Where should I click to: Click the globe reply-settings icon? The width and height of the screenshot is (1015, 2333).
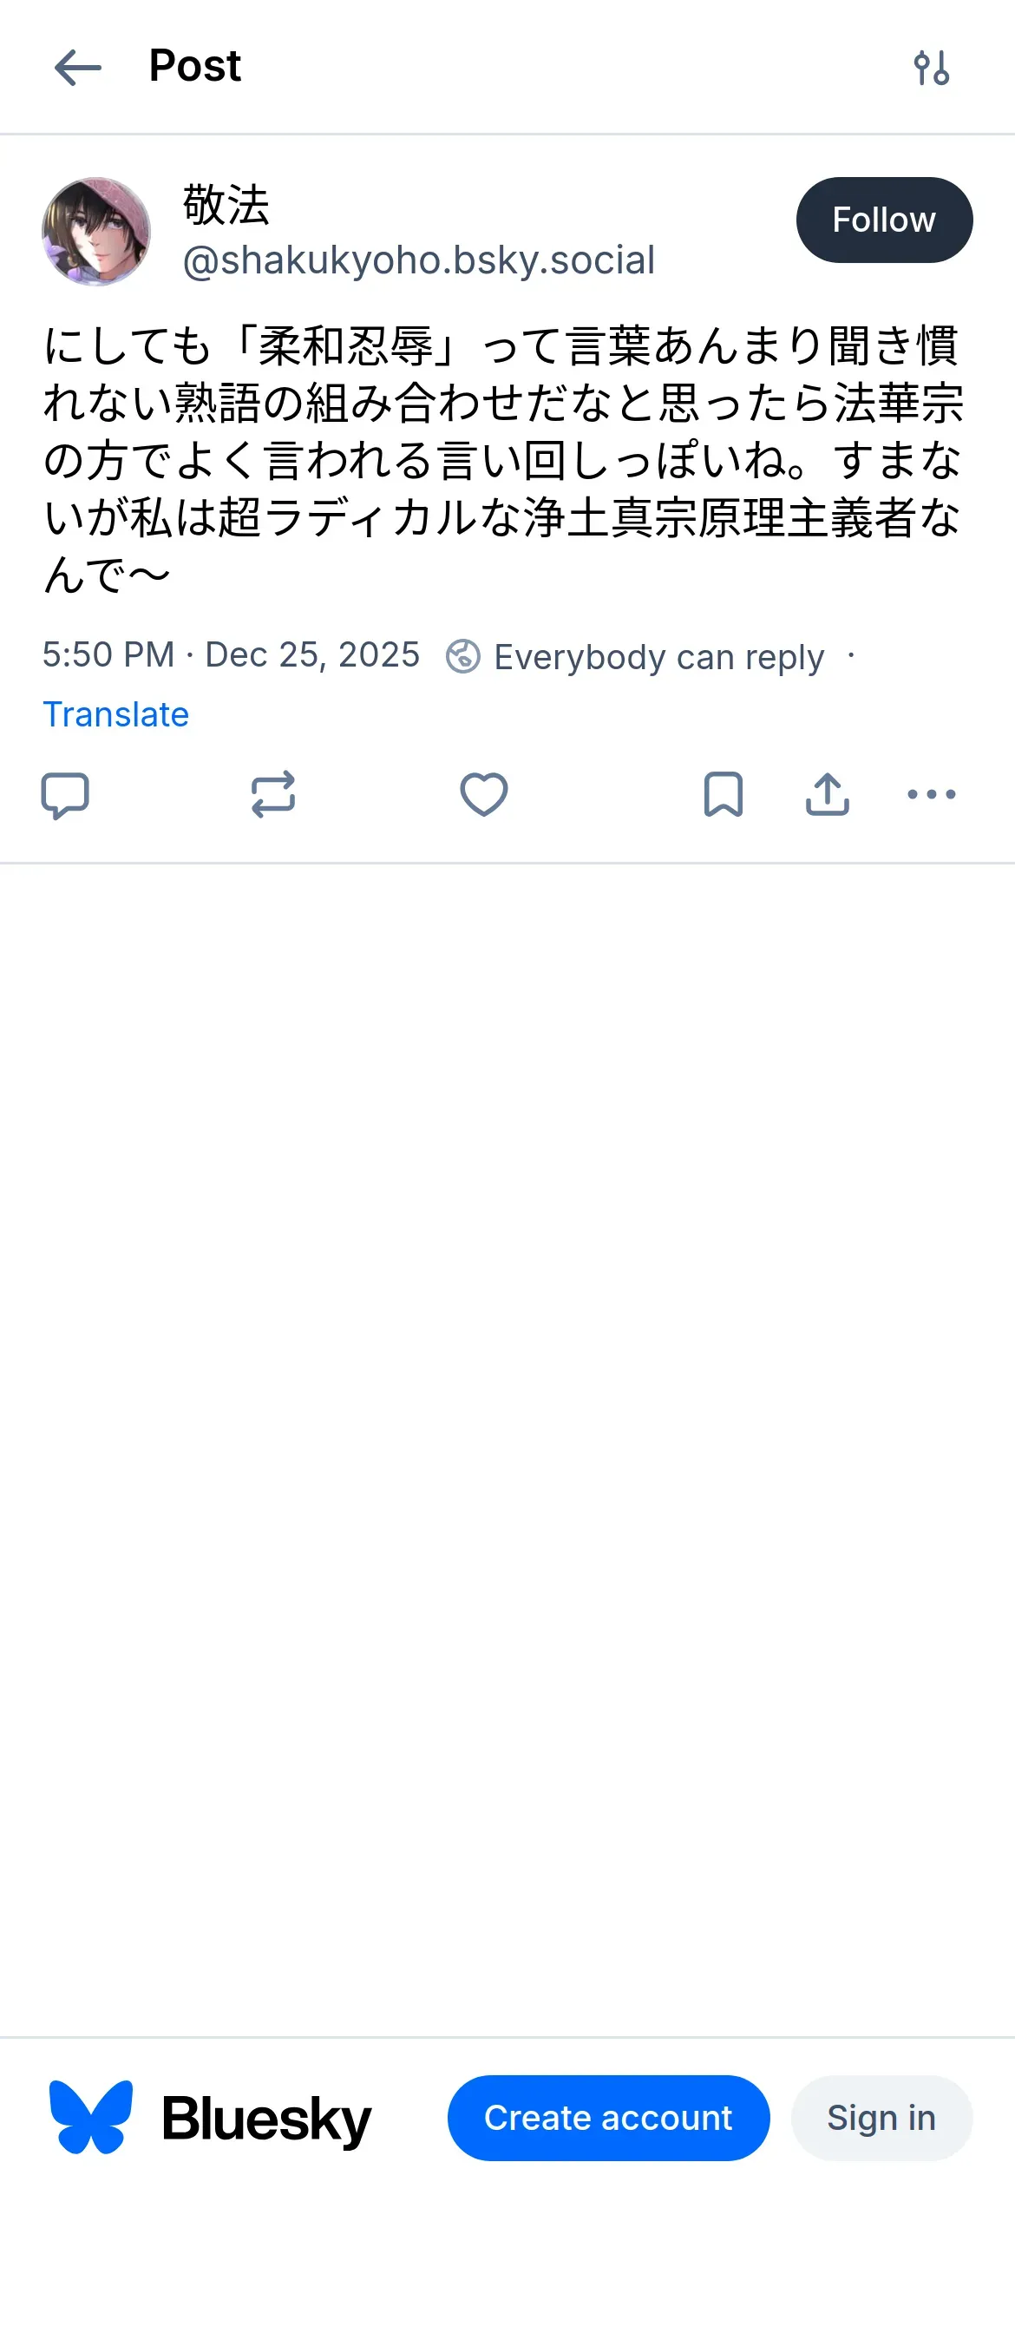pyautogui.click(x=462, y=657)
